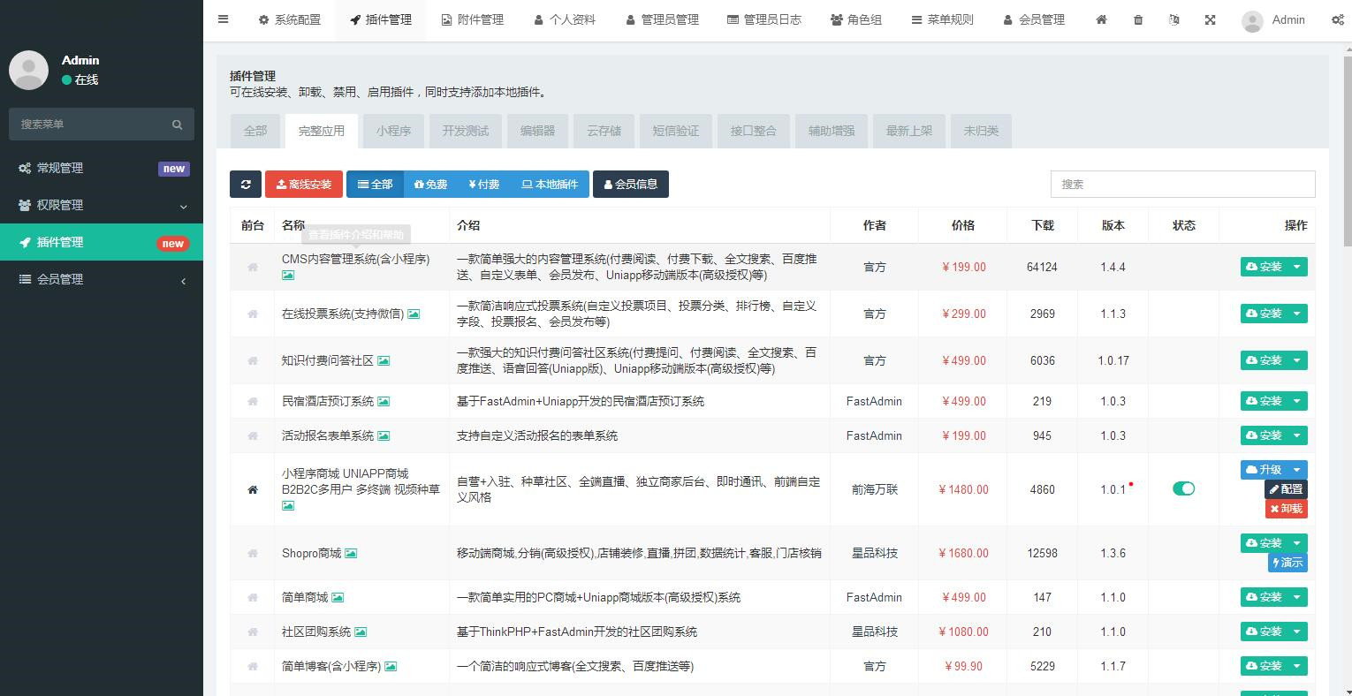This screenshot has width=1352, height=696.
Task: Open install dropdown arrow for 民宿酒店预订系统
Action: pos(1297,401)
